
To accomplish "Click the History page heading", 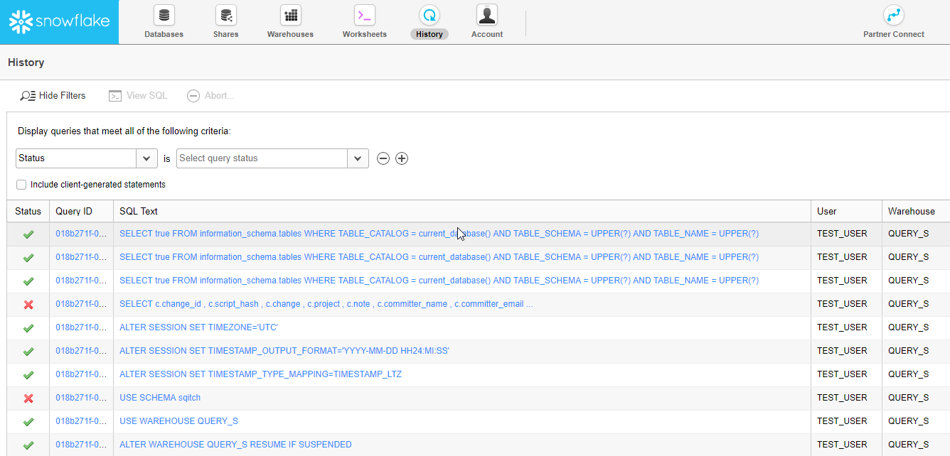I will pos(26,63).
